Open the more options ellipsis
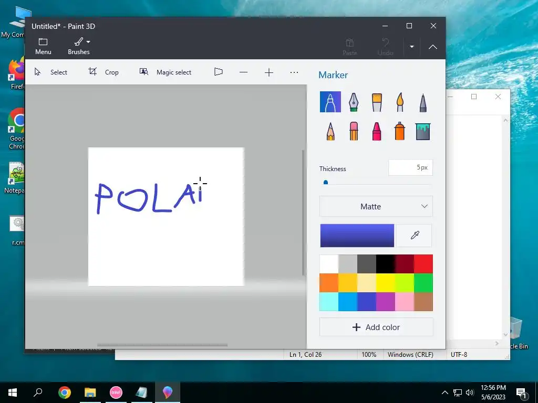 (x=294, y=72)
